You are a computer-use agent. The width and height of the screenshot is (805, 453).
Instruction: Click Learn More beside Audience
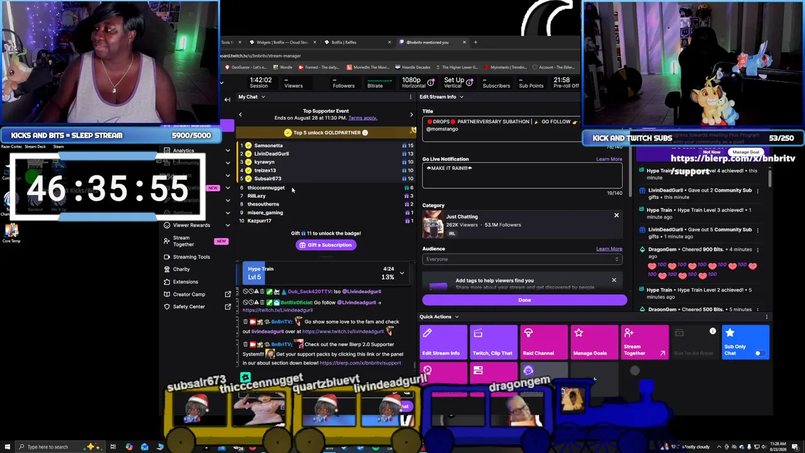coord(609,249)
